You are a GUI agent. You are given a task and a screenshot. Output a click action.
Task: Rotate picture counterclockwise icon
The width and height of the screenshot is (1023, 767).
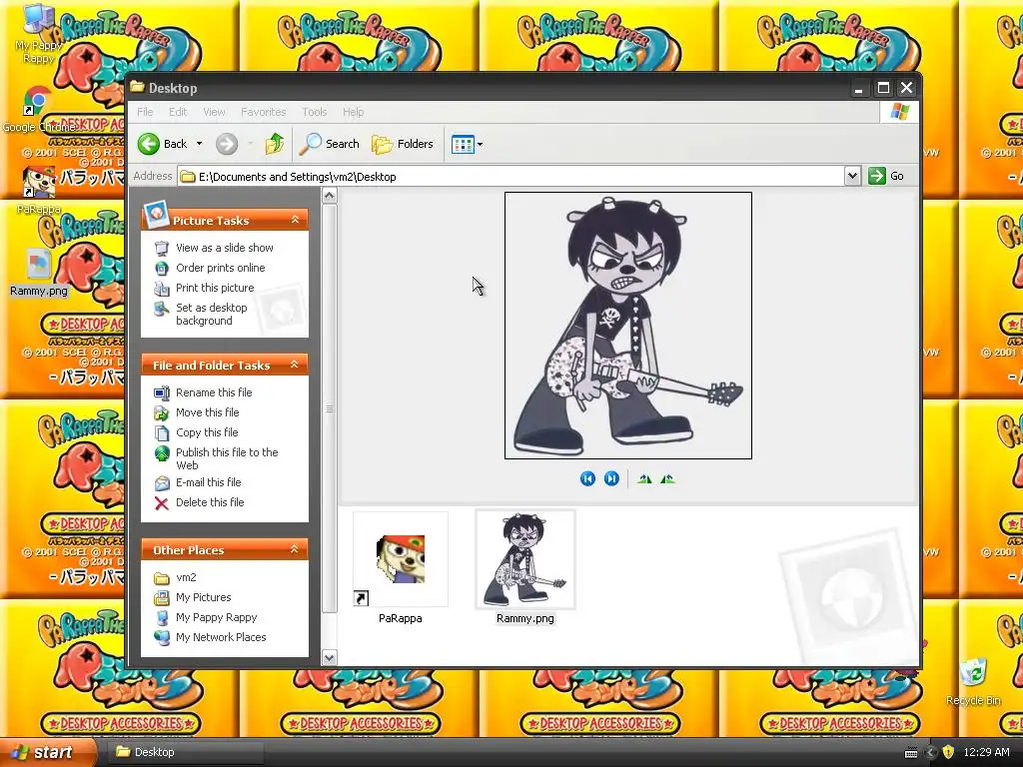point(667,478)
